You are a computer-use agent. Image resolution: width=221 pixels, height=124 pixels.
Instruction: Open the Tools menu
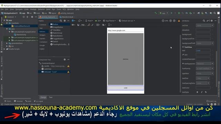tap(59, 9)
